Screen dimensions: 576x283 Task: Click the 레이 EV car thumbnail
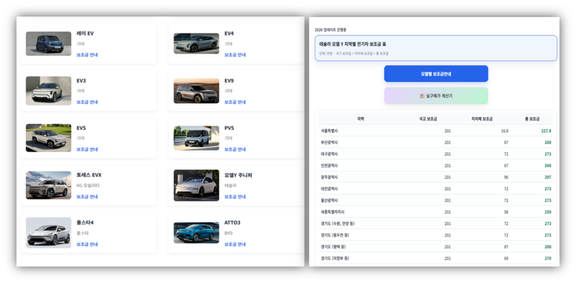[48, 43]
